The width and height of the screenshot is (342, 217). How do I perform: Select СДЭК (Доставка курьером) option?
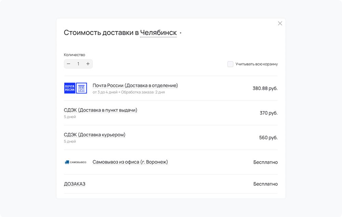point(95,135)
